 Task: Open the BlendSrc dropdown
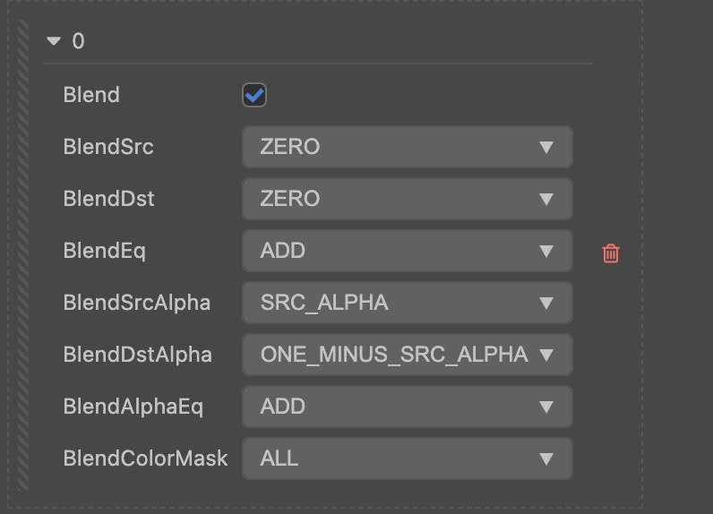click(407, 147)
